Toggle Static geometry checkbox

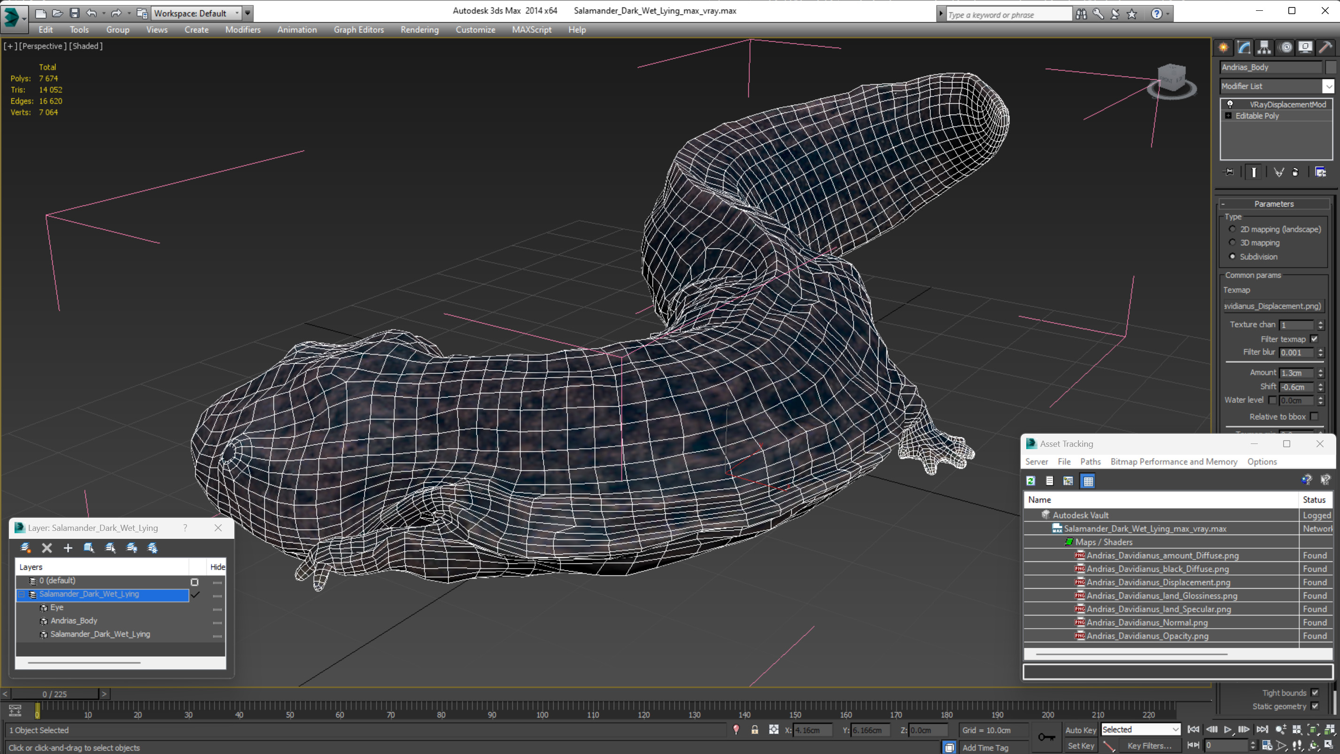(x=1315, y=706)
